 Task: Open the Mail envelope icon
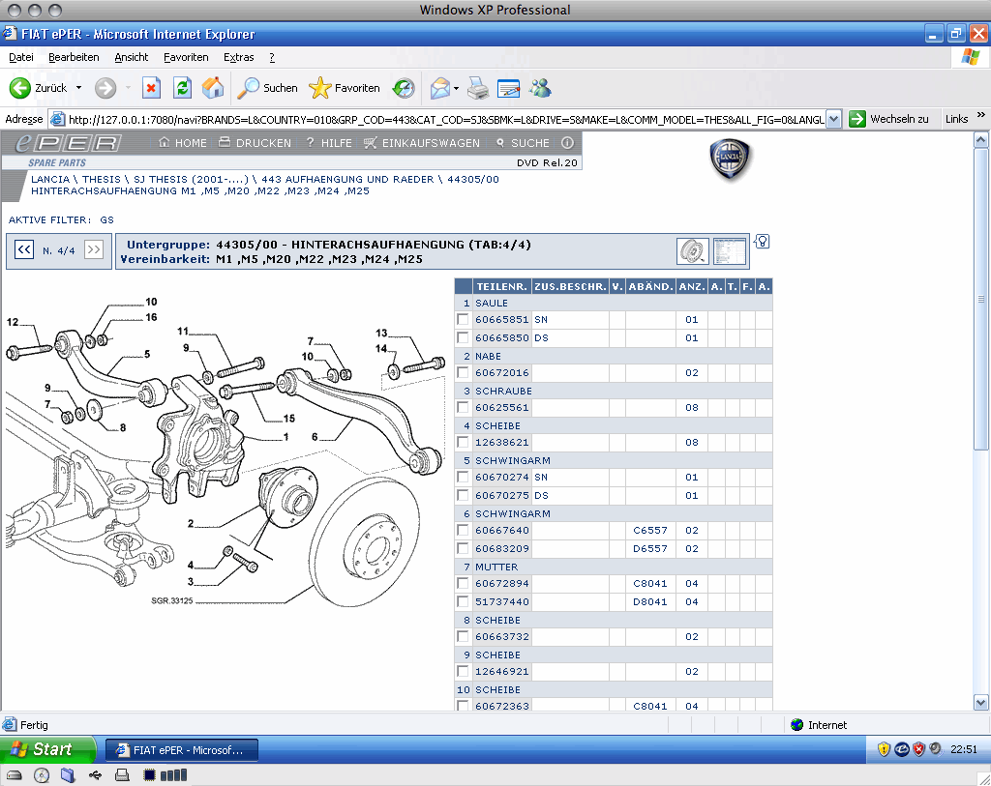tap(440, 88)
